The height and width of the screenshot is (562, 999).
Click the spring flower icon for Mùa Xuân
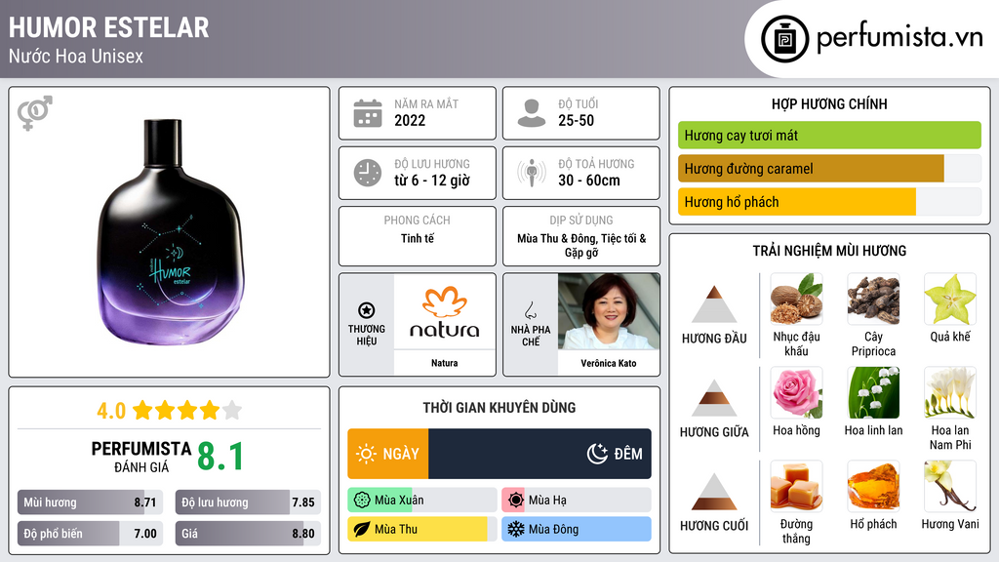[362, 501]
